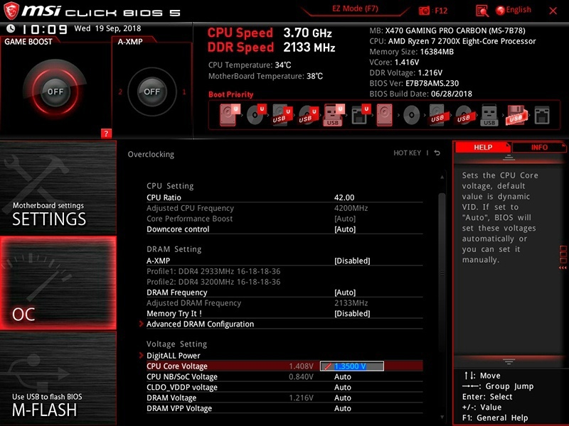569x426 pixels.
Task: Select the CPU Ratio value 42.00
Action: 344,197
